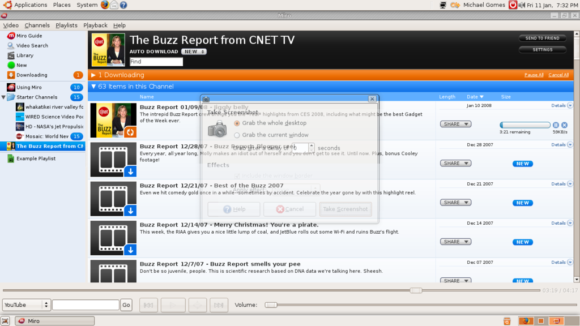Click the delay seconds spinner arrows
The image size is (580, 326).
[x=312, y=148]
